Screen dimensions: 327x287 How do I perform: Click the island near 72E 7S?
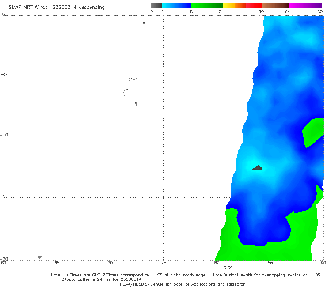point(136,104)
